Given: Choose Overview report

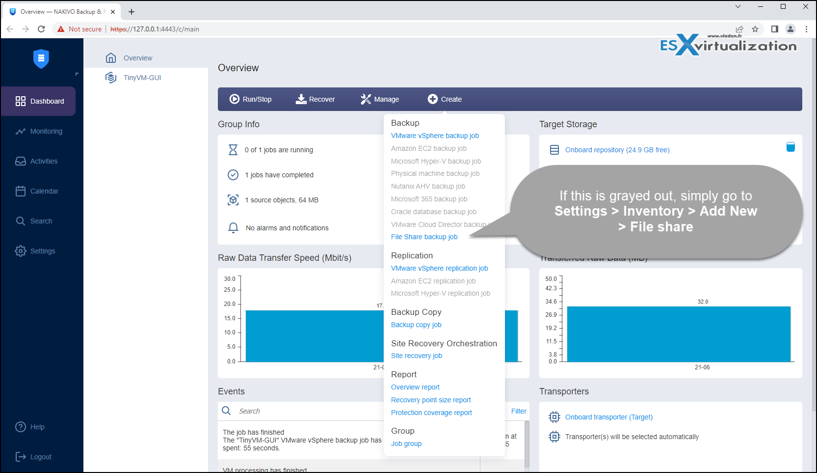Looking at the screenshot, I should click(x=415, y=387).
